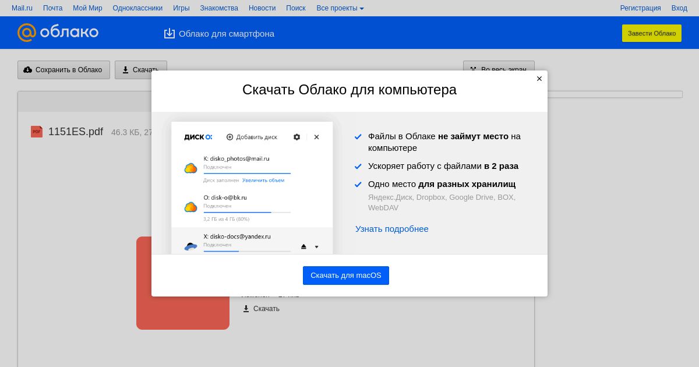Click cloud icon for disko_photos@mail.ru
This screenshot has width=699, height=367.
[x=190, y=168]
